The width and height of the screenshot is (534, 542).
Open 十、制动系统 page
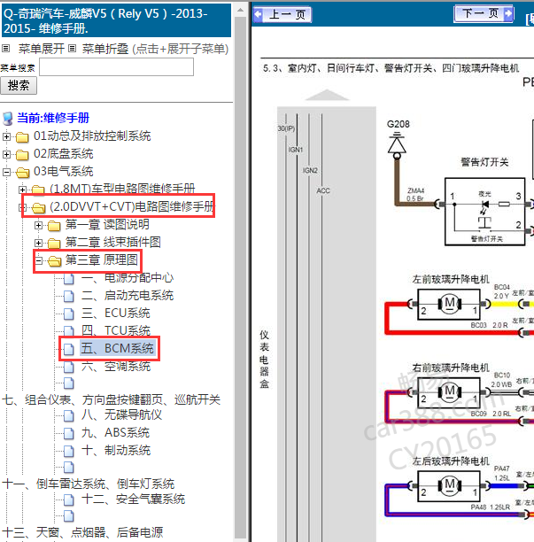(116, 451)
